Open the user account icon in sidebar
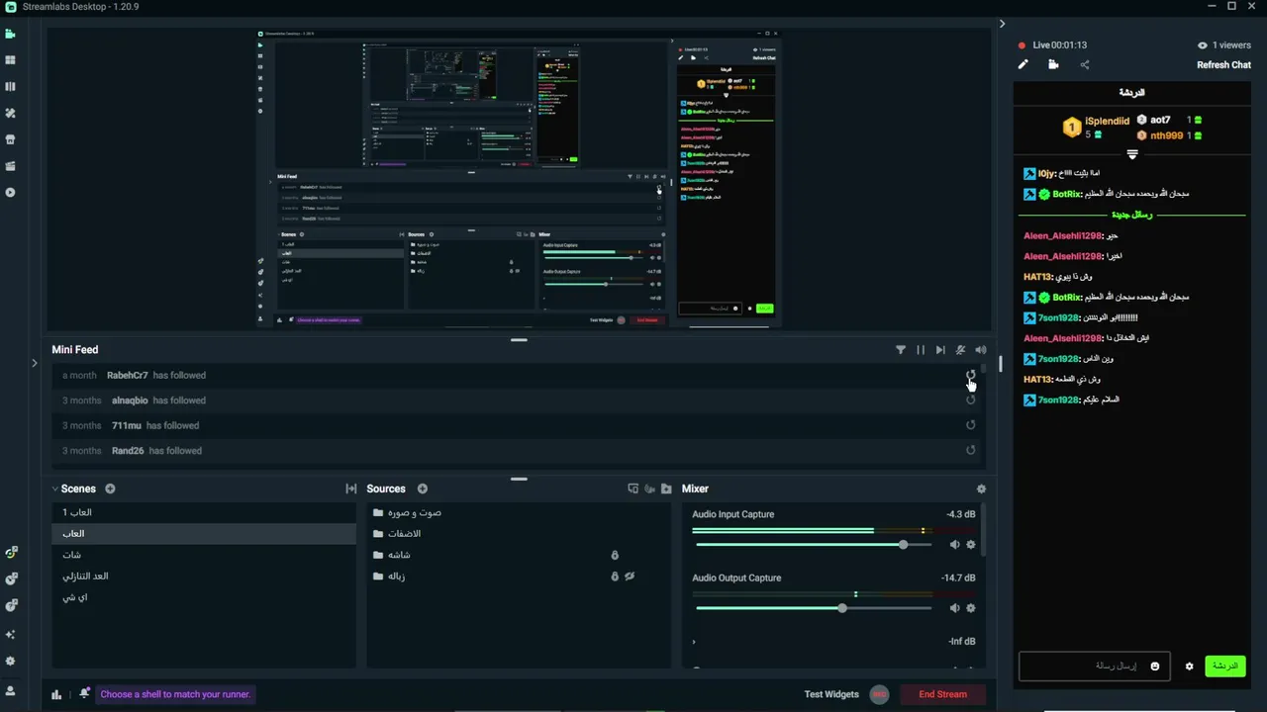The image size is (1267, 712). (10, 690)
